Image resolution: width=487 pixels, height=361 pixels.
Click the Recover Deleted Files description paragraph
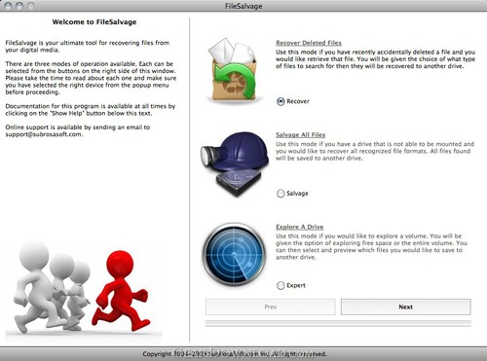pyautogui.click(x=375, y=59)
